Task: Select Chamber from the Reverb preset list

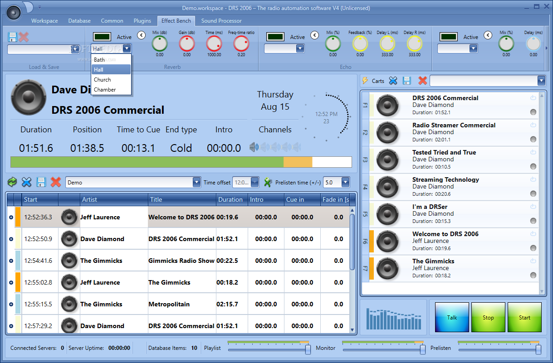Action: pyautogui.click(x=111, y=89)
